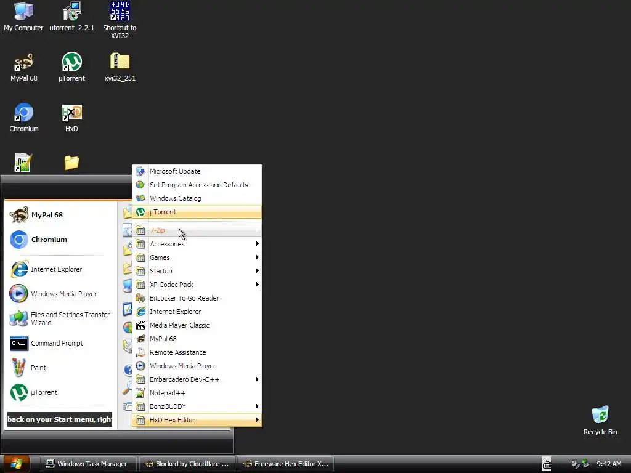Select the Recycle Bin icon
Screen dimensions: 631x473
click(x=600, y=420)
